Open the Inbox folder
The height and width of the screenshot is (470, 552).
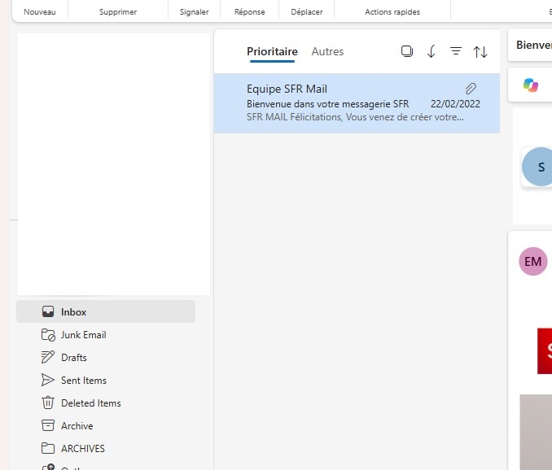pos(106,311)
